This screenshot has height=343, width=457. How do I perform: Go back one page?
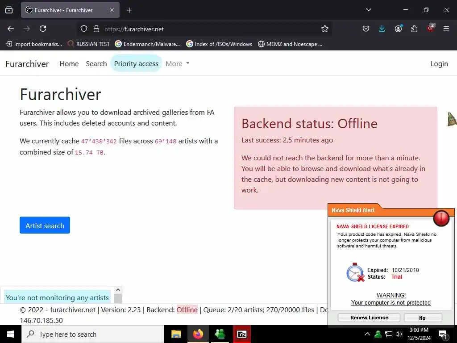pyautogui.click(x=11, y=29)
